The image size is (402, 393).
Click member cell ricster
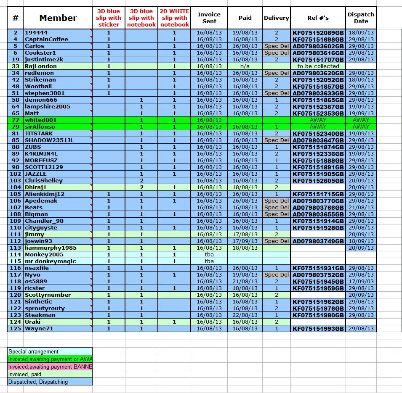(x=58, y=288)
